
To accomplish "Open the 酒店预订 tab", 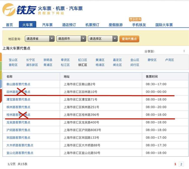I will [69, 25].
